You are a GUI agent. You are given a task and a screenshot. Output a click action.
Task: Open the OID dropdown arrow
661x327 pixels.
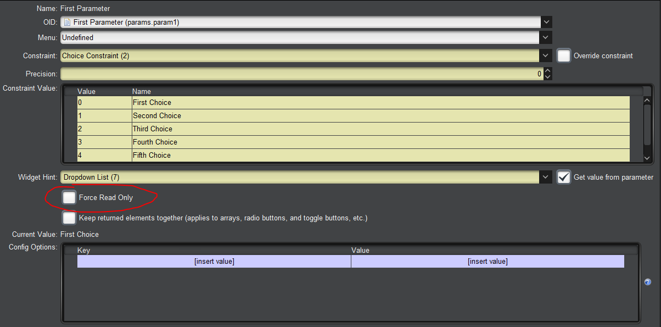click(546, 22)
